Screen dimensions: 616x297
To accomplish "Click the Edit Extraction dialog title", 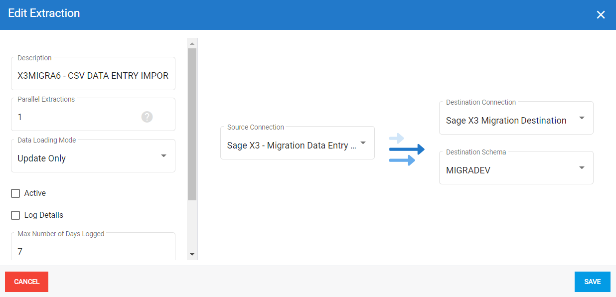I will 44,13.
